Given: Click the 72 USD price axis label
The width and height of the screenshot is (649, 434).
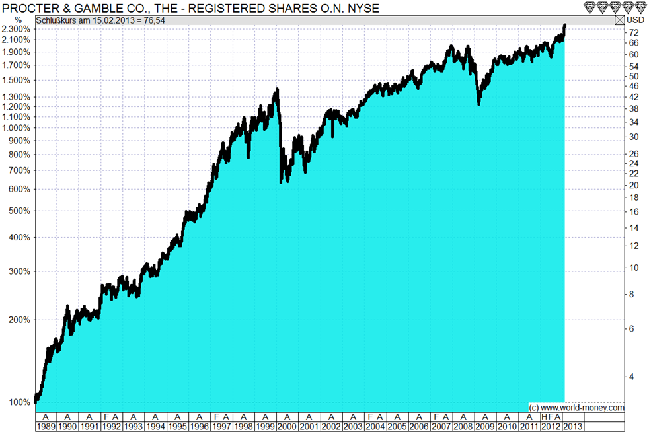Looking at the screenshot, I should tap(634, 32).
